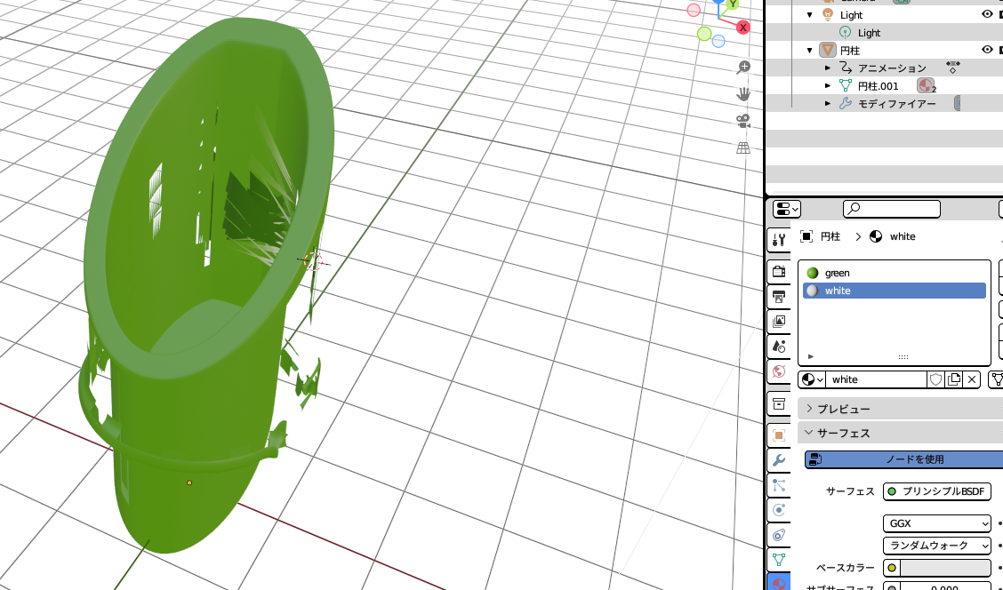Collapse the Light object tree row

[x=810, y=15]
